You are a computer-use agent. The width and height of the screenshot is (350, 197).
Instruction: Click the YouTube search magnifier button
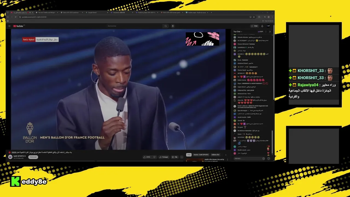(165, 26)
